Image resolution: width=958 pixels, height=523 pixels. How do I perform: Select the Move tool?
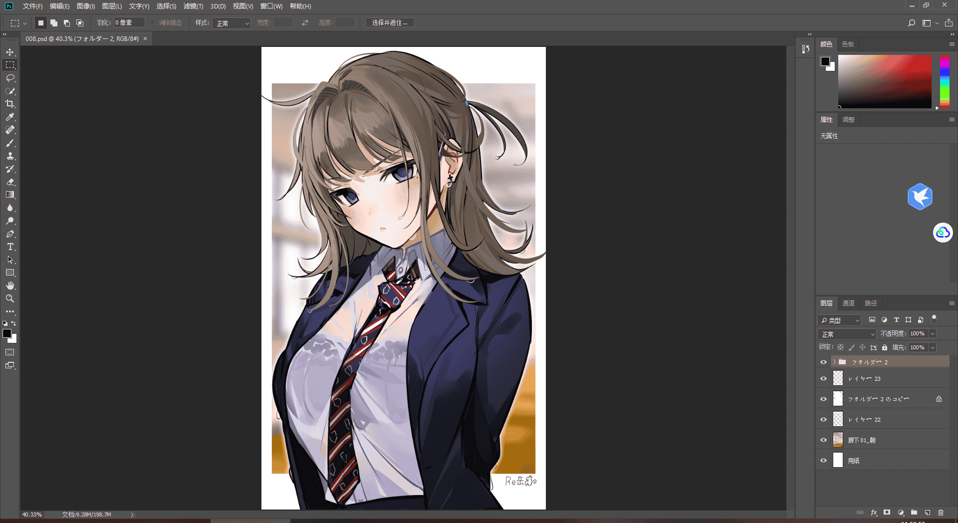(10, 52)
